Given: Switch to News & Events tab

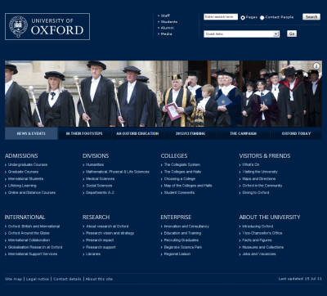Looking at the screenshot, I should click(x=31, y=133).
